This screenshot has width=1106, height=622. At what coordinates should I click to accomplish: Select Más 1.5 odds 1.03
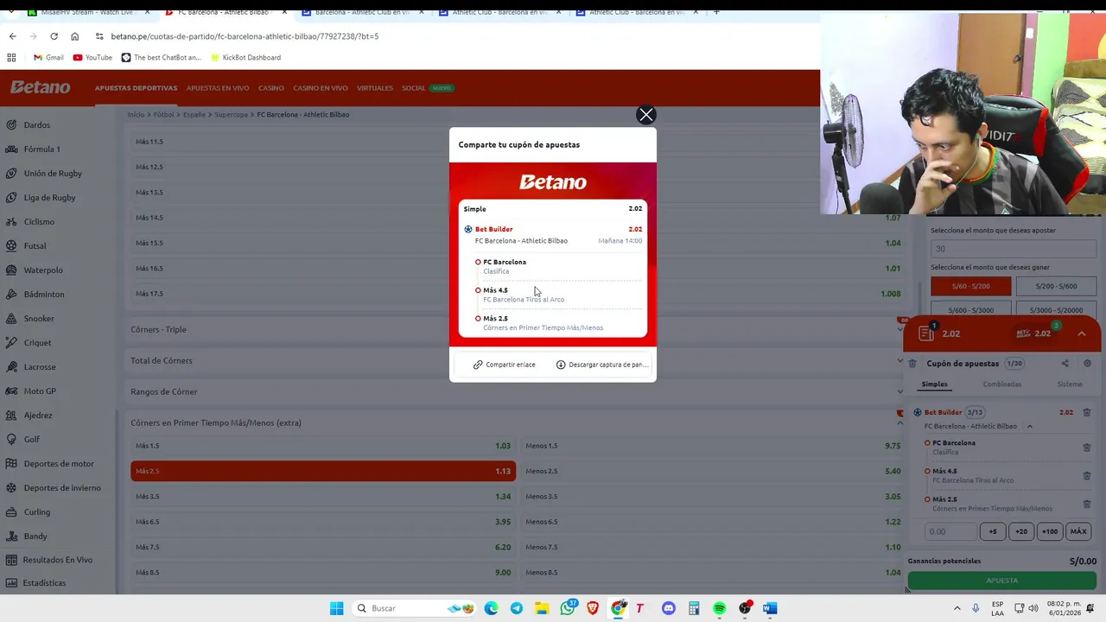(323, 446)
